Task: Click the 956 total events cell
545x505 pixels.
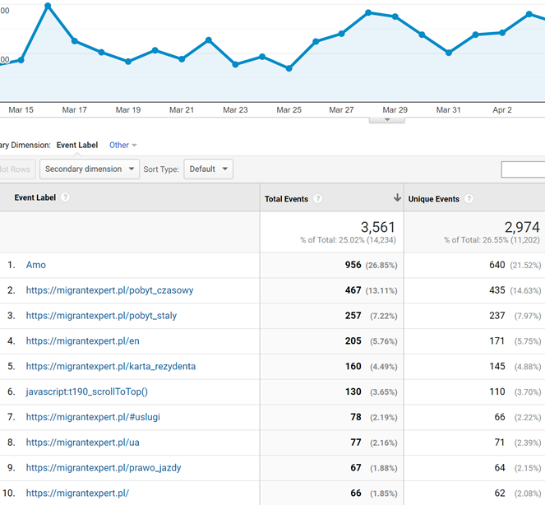Action: (x=353, y=265)
